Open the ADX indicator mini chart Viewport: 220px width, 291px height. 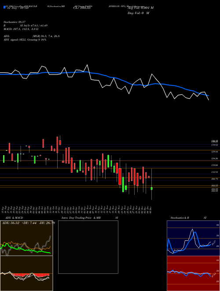point(26,238)
